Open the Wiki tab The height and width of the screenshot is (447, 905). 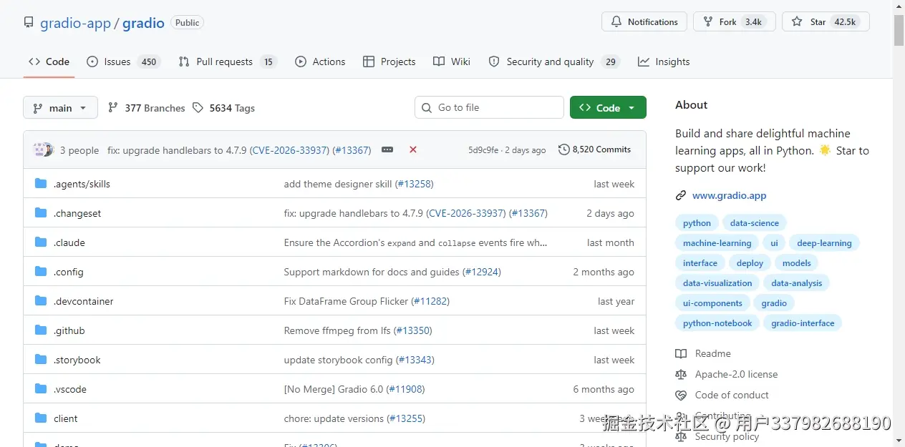(452, 62)
